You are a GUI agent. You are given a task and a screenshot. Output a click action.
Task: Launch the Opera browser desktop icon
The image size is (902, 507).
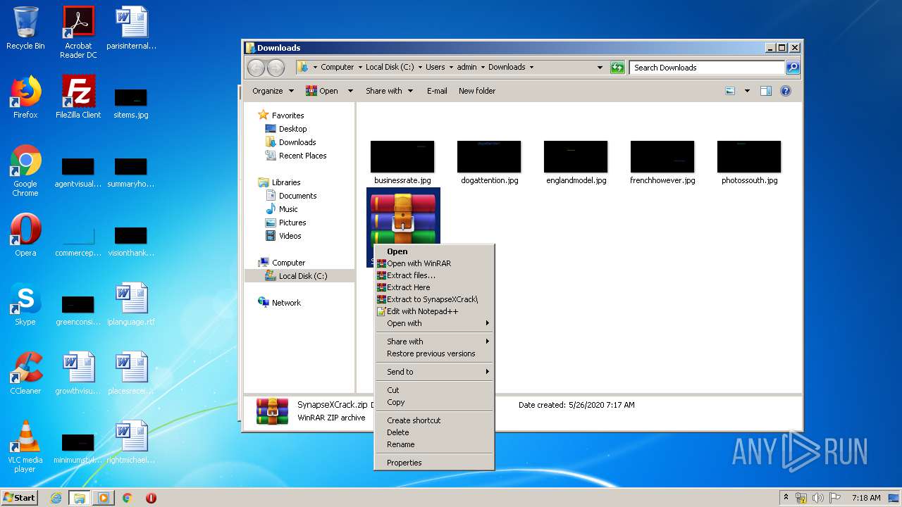[25, 235]
